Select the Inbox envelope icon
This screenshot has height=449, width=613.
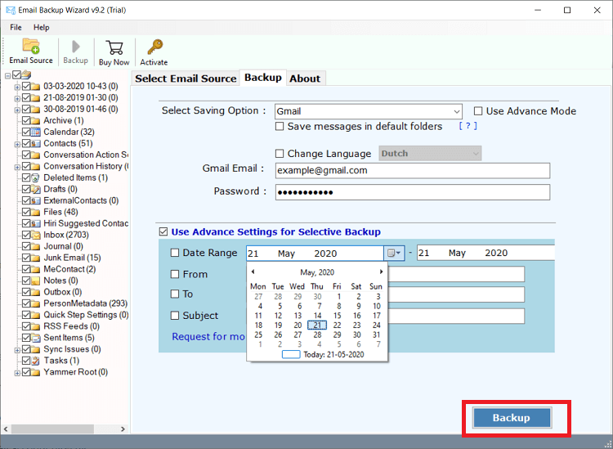[36, 235]
